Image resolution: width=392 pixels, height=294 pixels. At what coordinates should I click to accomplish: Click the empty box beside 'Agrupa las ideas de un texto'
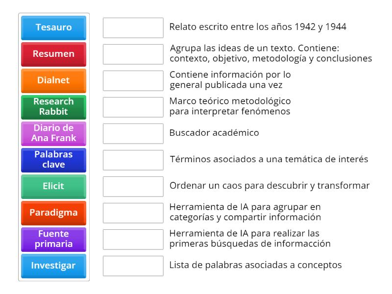(x=133, y=54)
